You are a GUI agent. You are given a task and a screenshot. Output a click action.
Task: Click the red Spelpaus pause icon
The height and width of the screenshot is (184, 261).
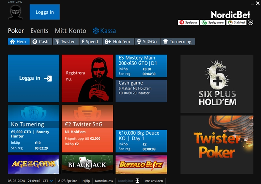pyautogui.click(x=182, y=22)
